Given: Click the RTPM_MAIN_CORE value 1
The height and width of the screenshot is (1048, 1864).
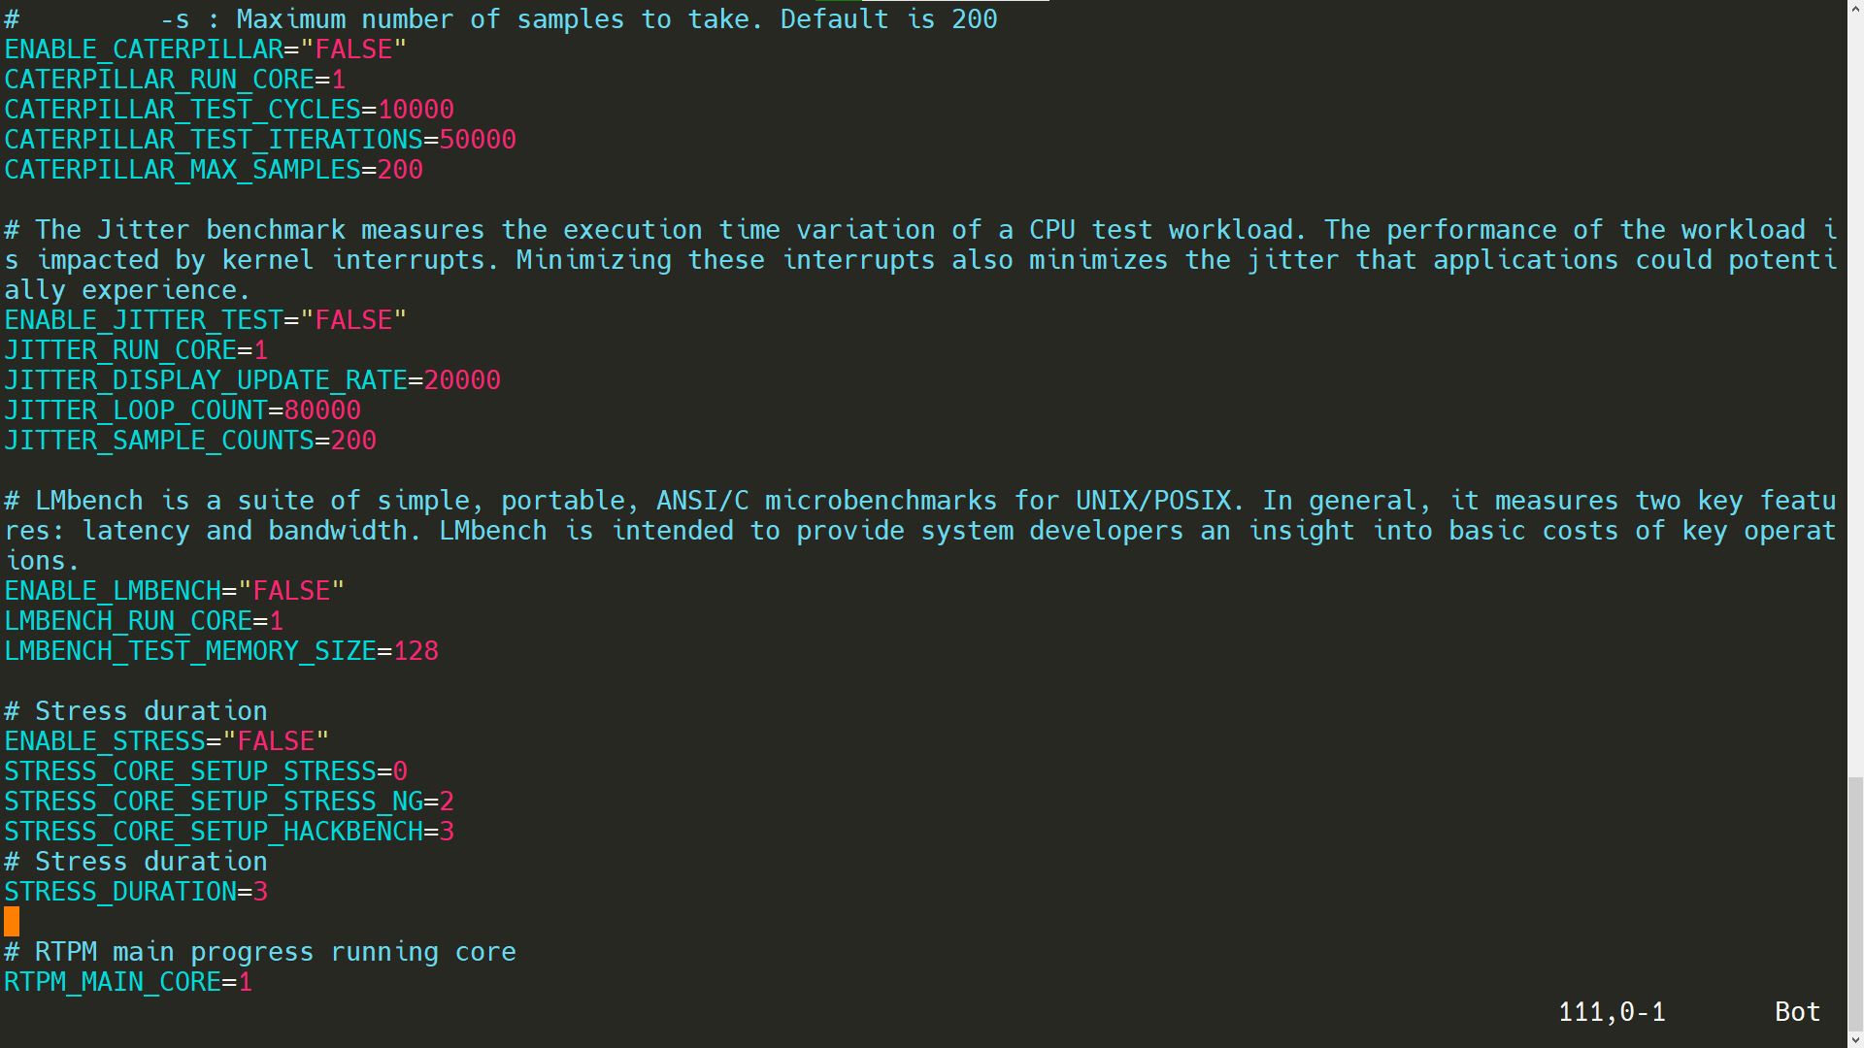Looking at the screenshot, I should click(246, 982).
